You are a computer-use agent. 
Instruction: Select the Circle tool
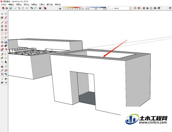coord(2,30)
